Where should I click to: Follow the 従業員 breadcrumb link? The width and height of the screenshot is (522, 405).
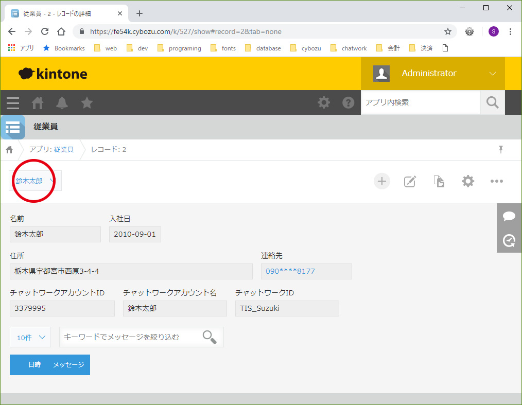coord(64,149)
